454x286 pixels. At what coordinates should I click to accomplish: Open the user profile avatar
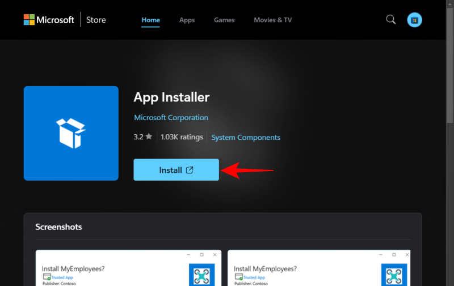414,20
